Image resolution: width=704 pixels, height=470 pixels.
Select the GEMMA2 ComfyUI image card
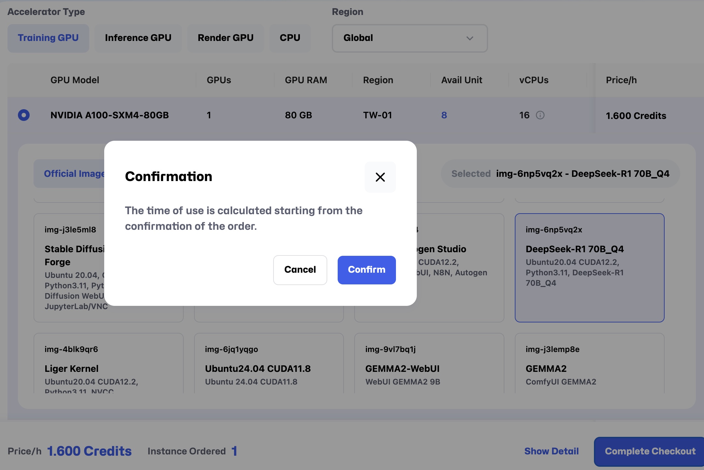589,364
